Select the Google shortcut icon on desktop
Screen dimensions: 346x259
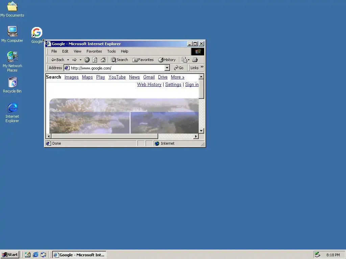tap(36, 35)
